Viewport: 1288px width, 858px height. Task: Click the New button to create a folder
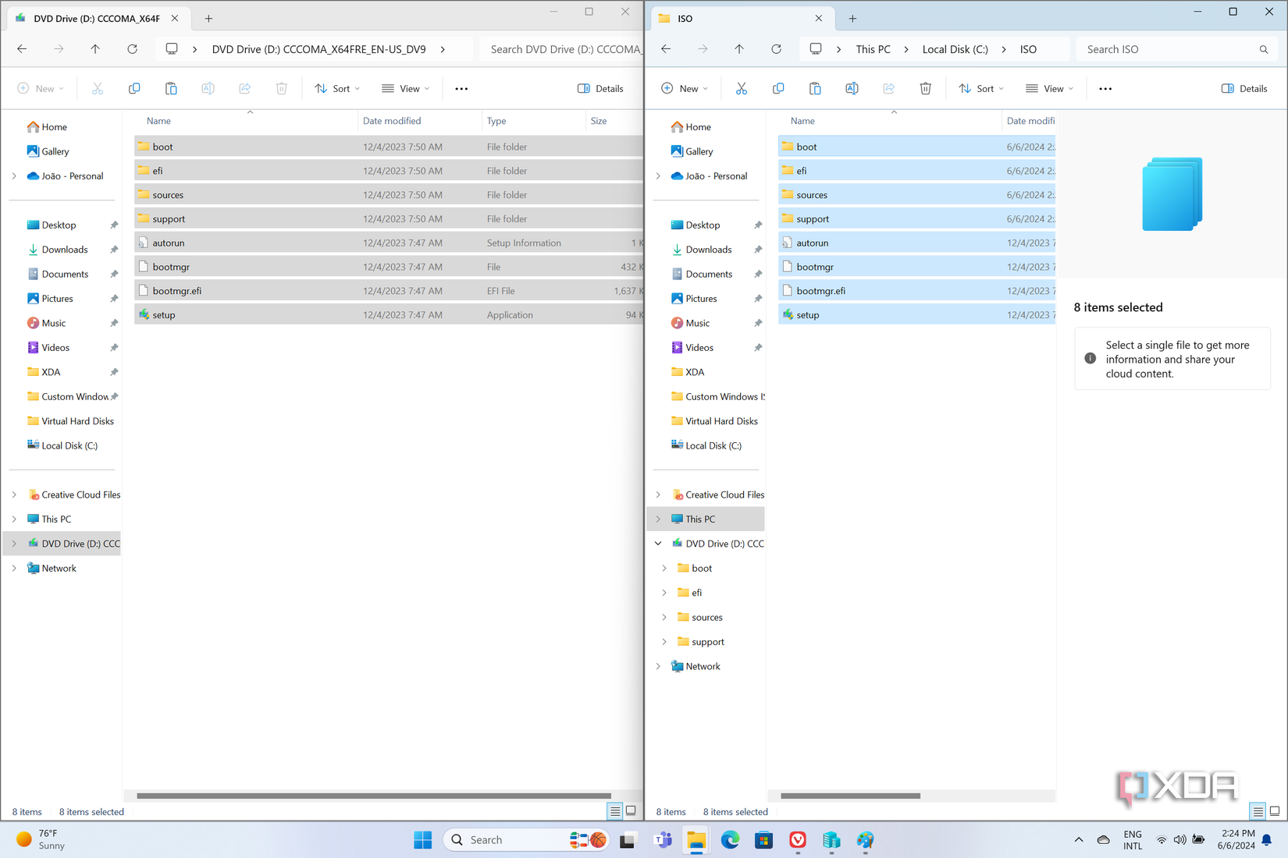tap(685, 88)
